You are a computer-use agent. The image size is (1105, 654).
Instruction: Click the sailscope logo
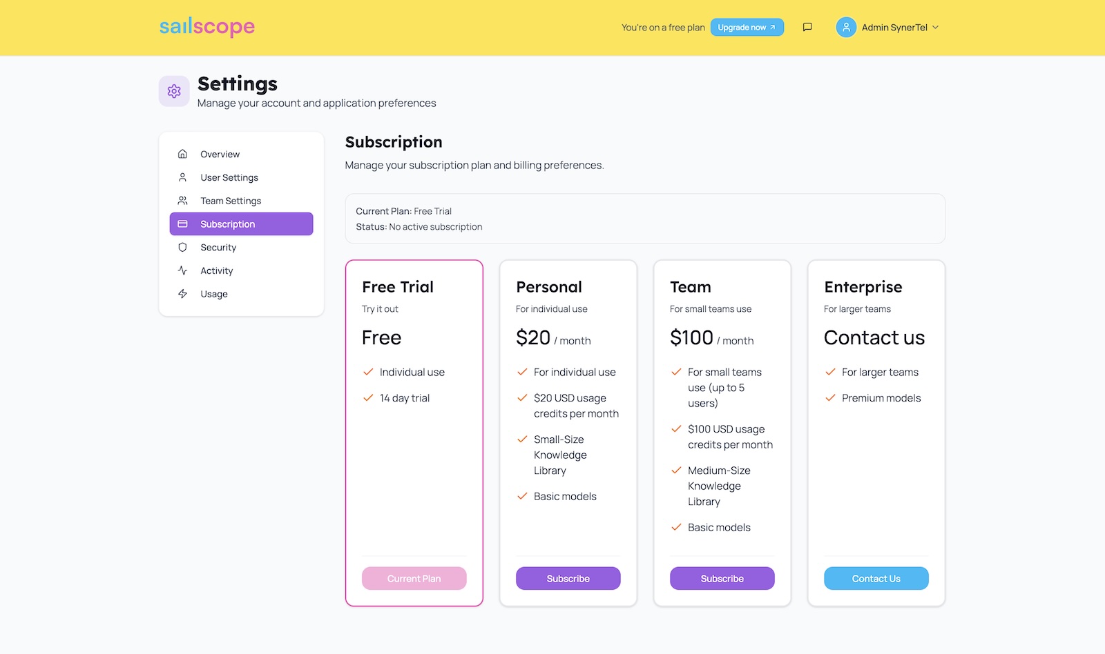tap(207, 27)
